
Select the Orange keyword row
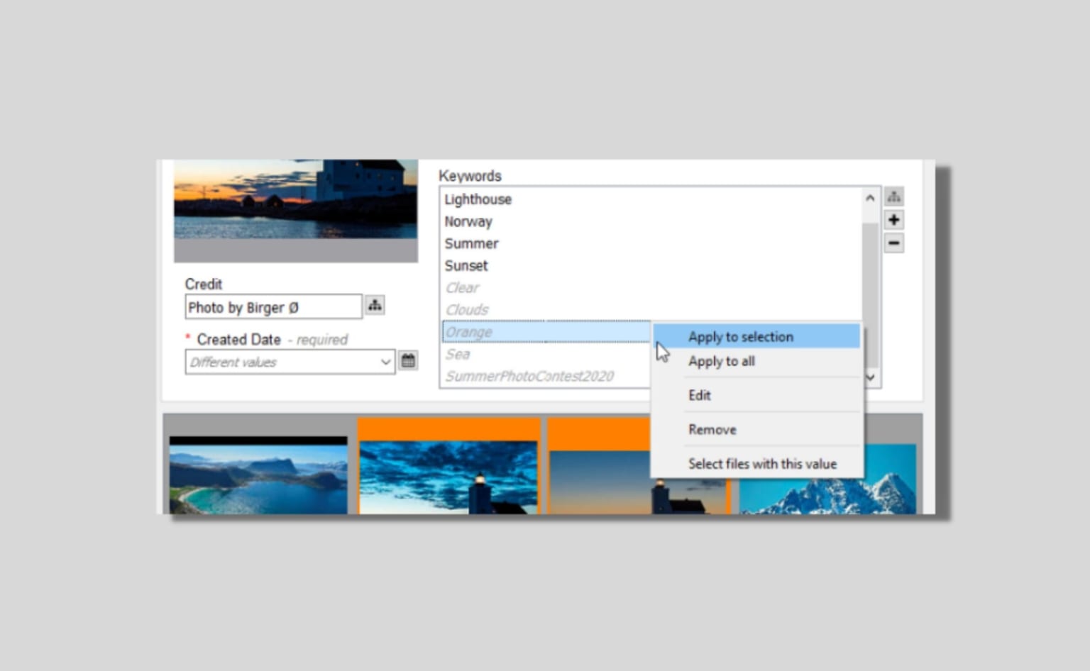[x=546, y=332]
